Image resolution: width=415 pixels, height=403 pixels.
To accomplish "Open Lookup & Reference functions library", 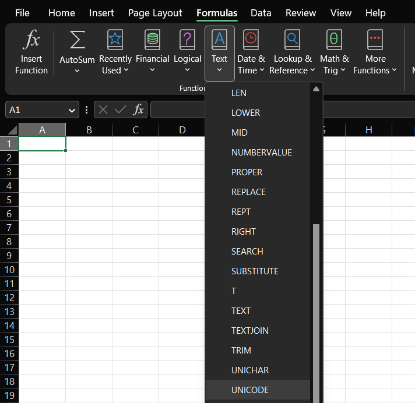I will [292, 41].
